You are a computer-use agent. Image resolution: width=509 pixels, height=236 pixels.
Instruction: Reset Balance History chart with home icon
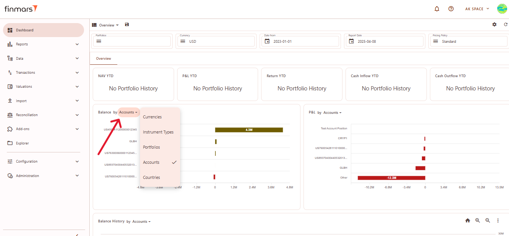[x=467, y=220]
